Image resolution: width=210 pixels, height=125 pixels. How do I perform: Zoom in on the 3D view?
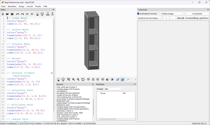(73, 80)
